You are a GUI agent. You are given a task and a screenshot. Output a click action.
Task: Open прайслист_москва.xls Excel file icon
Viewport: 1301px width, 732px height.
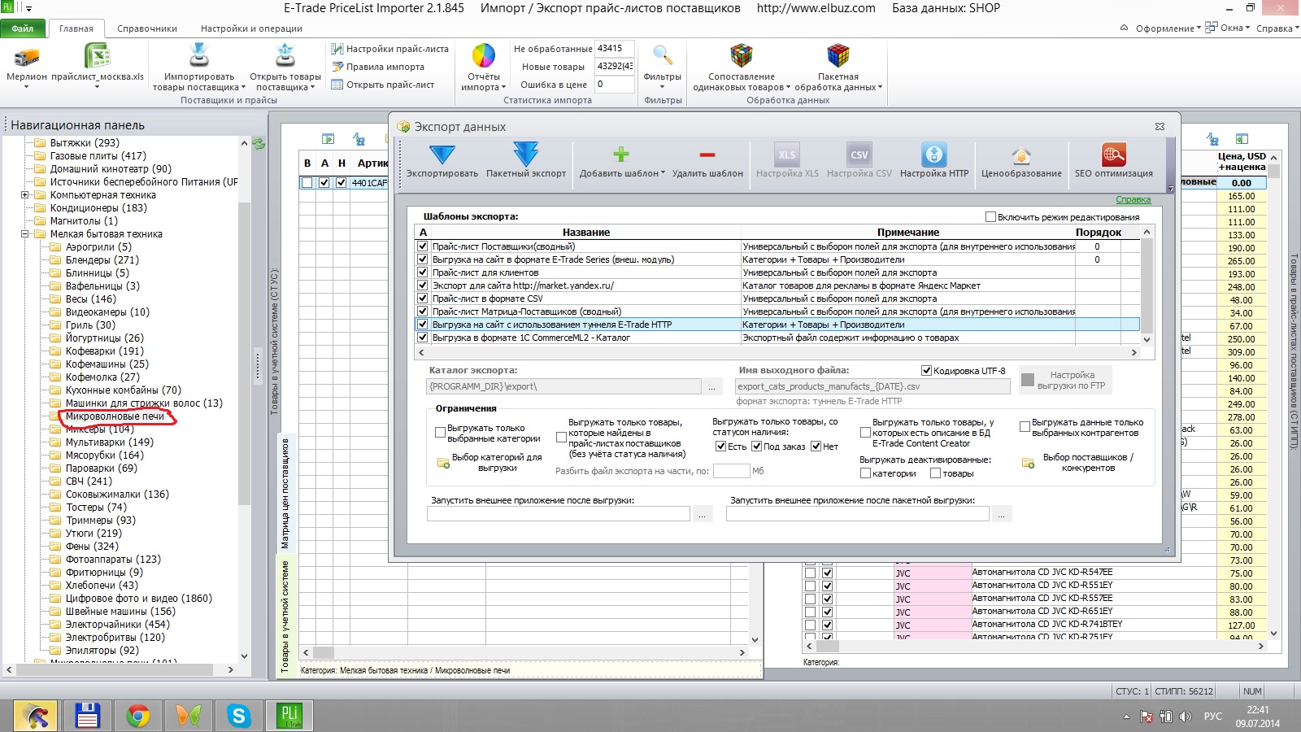98,56
